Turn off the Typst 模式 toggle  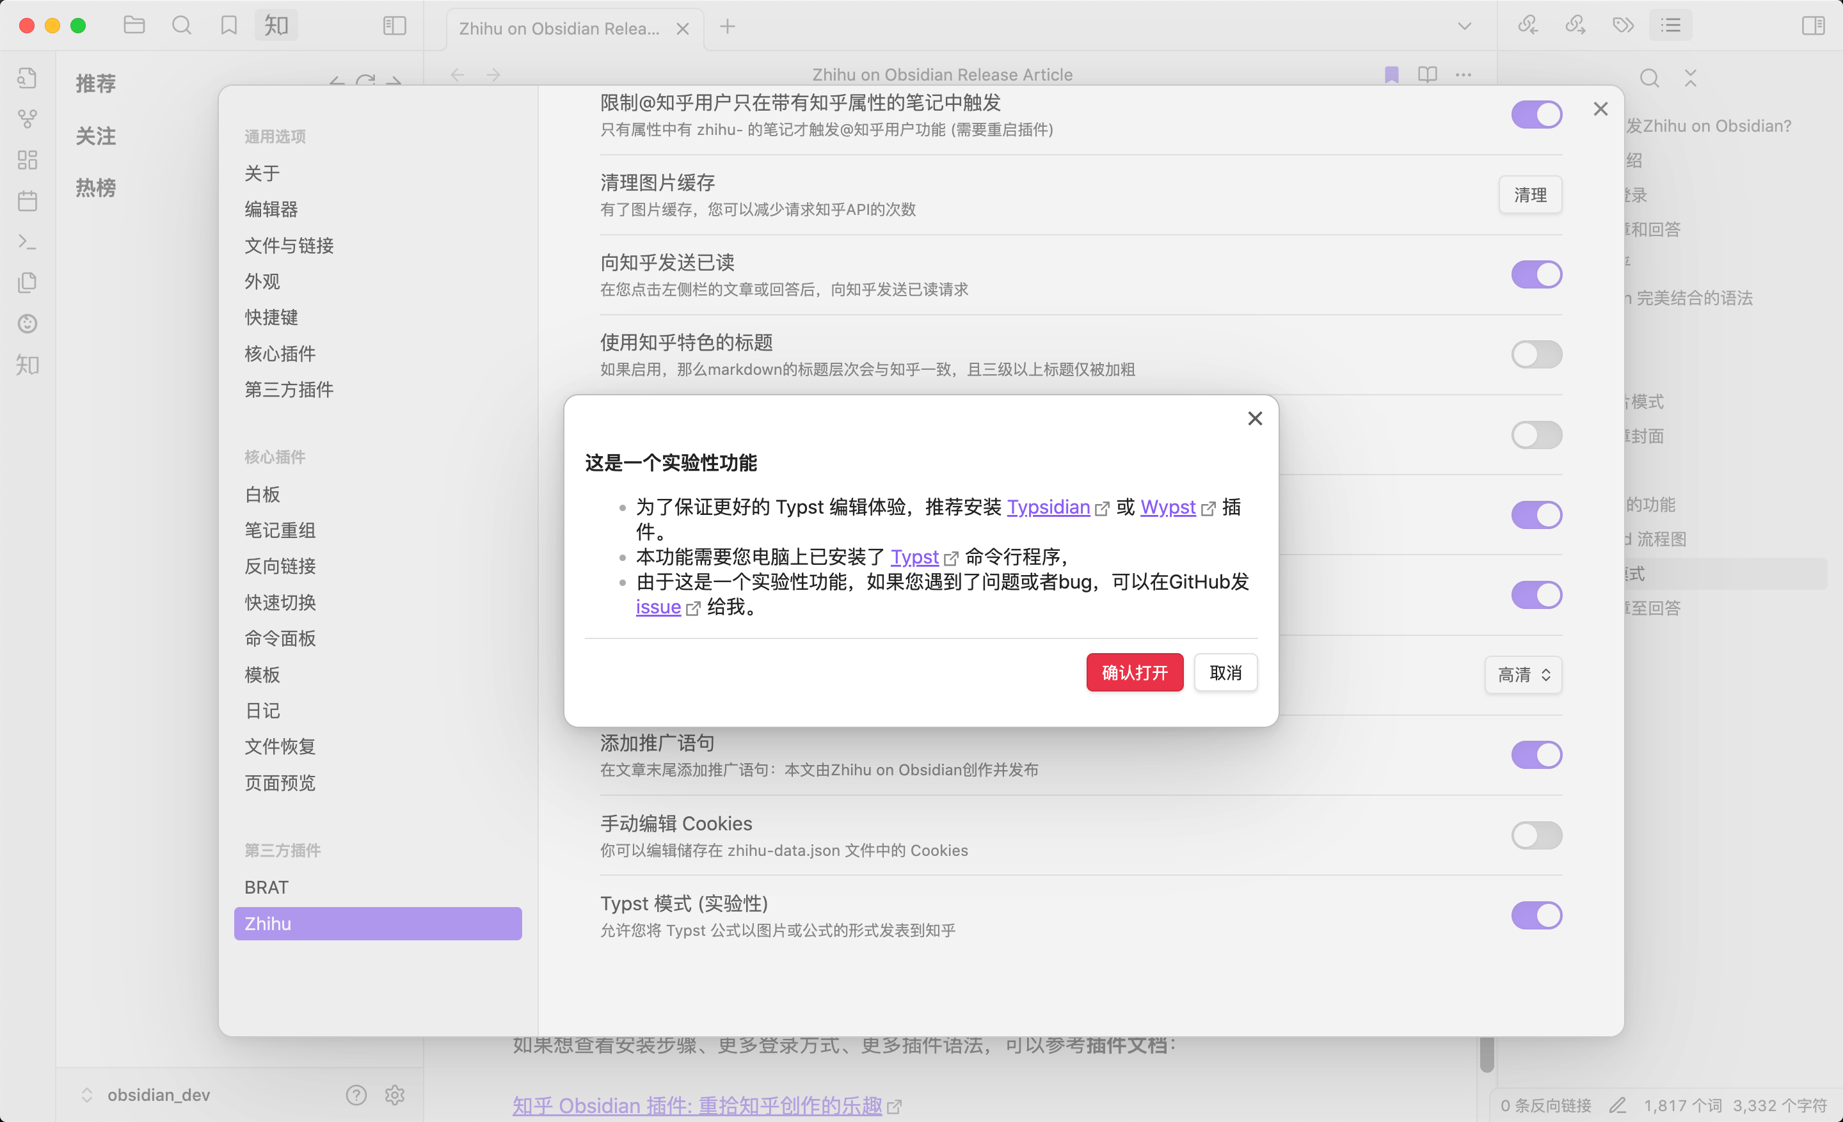[x=1537, y=915]
